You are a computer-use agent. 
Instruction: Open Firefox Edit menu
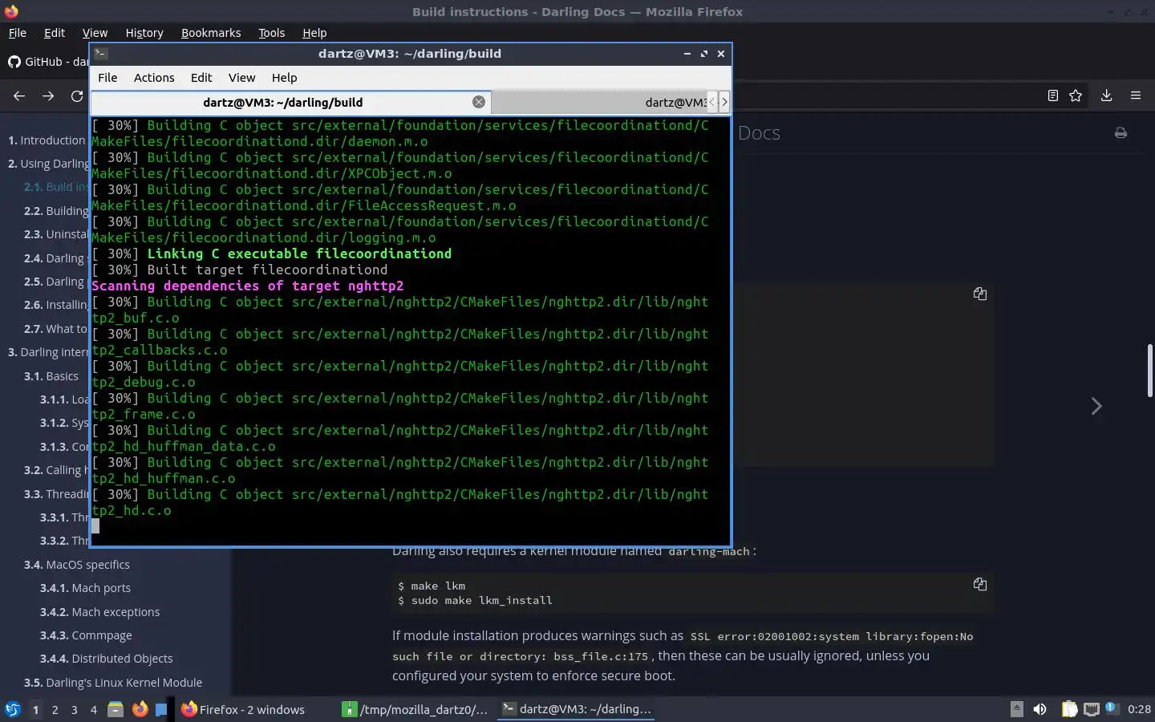point(55,33)
